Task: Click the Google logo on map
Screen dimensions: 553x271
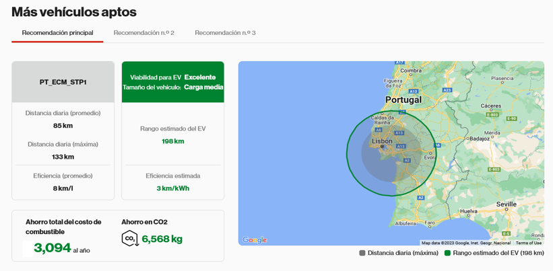Action: coord(255,240)
